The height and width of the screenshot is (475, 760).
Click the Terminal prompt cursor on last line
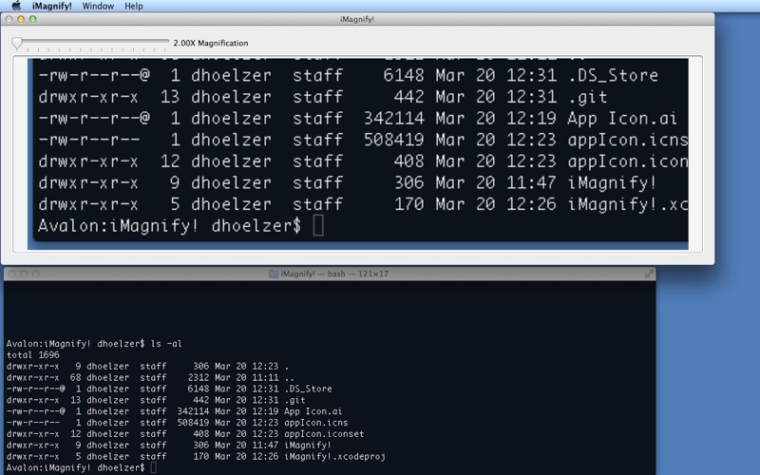(154, 467)
